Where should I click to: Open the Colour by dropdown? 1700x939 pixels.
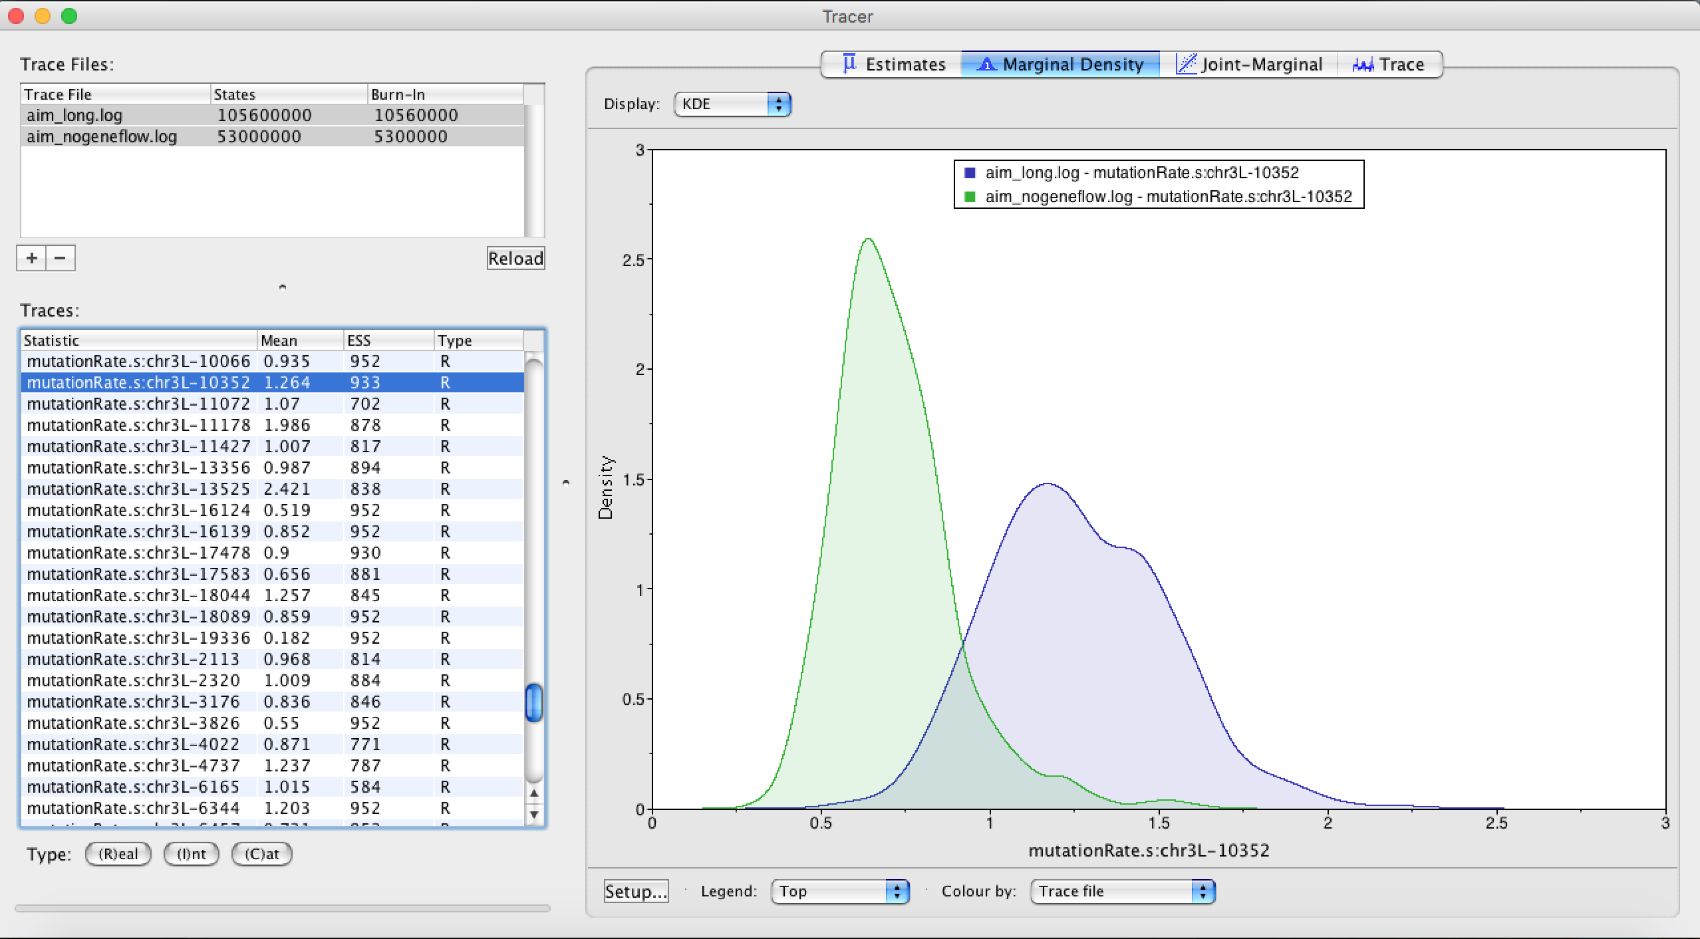(1122, 891)
